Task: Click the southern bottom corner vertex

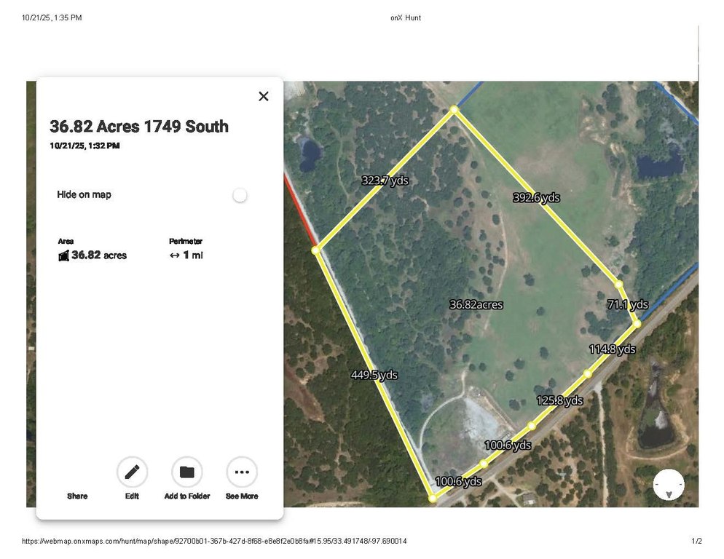Action: [x=433, y=498]
